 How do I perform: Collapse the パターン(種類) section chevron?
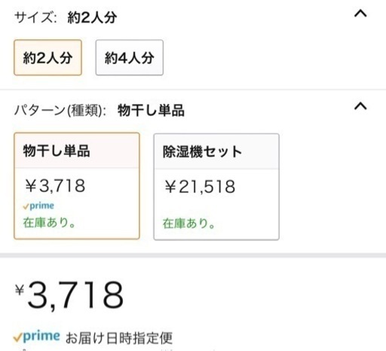click(360, 106)
